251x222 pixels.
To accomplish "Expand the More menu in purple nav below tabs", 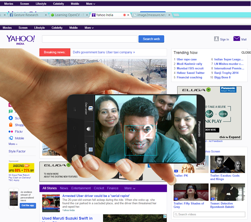I will [x=89, y=28].
